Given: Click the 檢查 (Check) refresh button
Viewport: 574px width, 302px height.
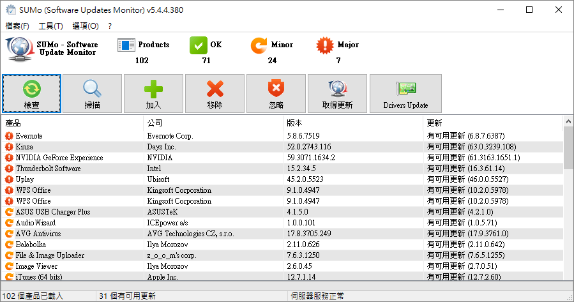Looking at the screenshot, I should [31, 94].
